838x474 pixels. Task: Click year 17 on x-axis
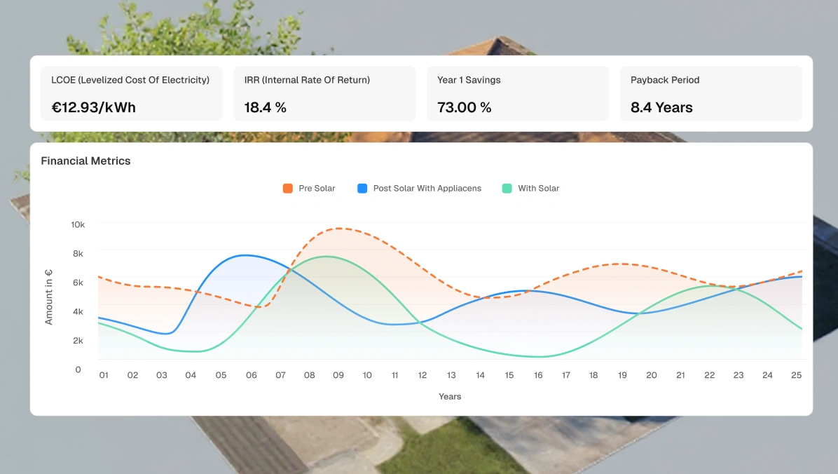click(565, 375)
